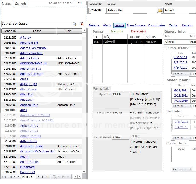Open the Transformers tab
Image resolution: width=196 pixels, height=184 pixels.
click(x=136, y=25)
